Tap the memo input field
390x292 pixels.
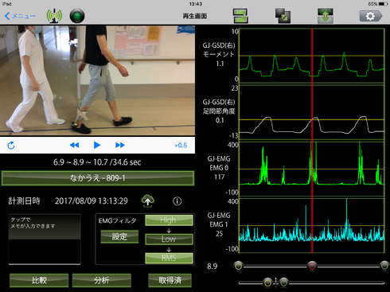coord(45,239)
